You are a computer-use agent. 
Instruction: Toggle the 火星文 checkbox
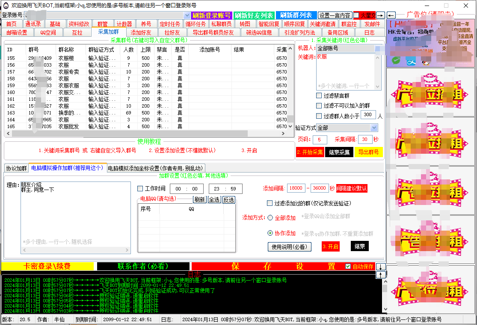(x=356, y=15)
